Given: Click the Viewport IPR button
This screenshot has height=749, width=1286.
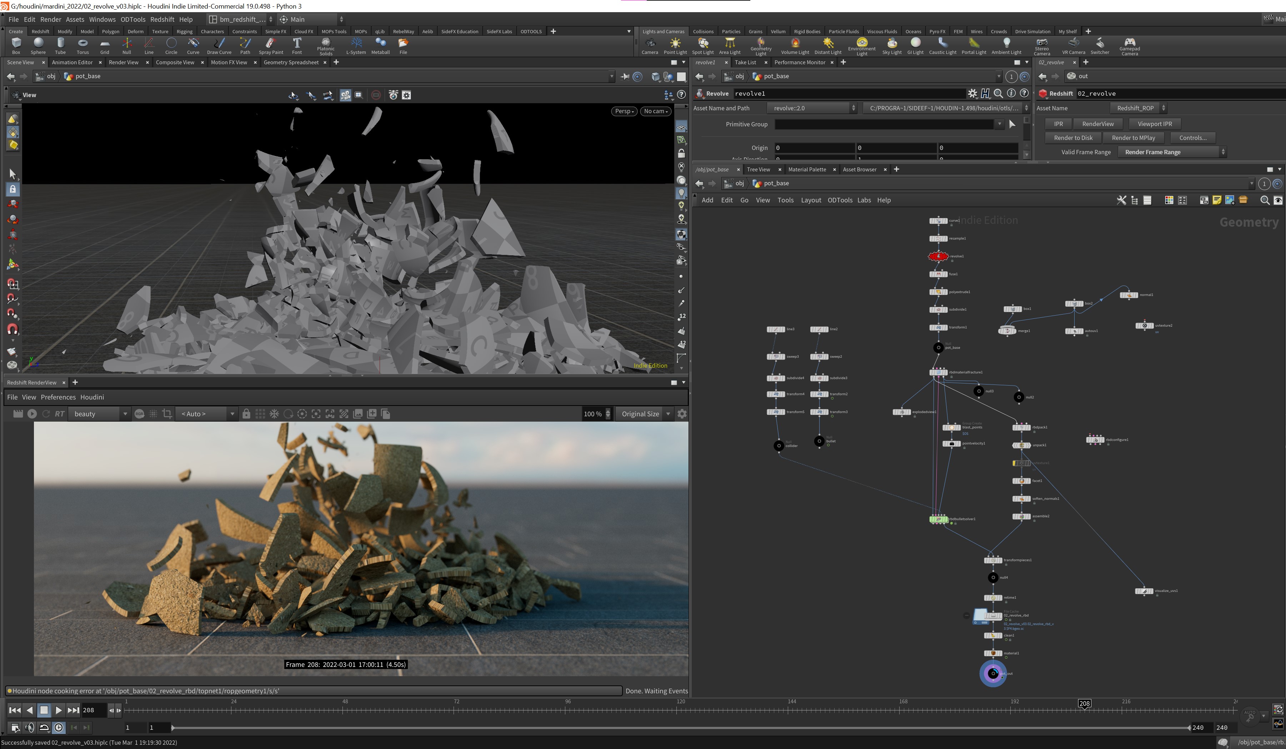Looking at the screenshot, I should pos(1154,124).
